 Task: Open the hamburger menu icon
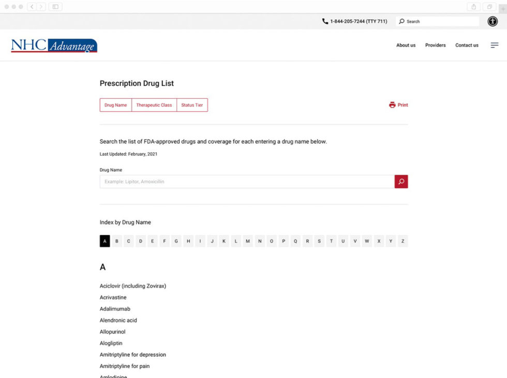coord(495,46)
